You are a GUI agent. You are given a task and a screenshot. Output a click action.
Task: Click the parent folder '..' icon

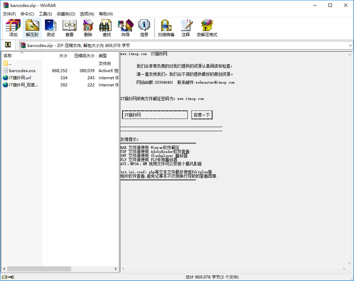pyautogui.click(x=5, y=63)
